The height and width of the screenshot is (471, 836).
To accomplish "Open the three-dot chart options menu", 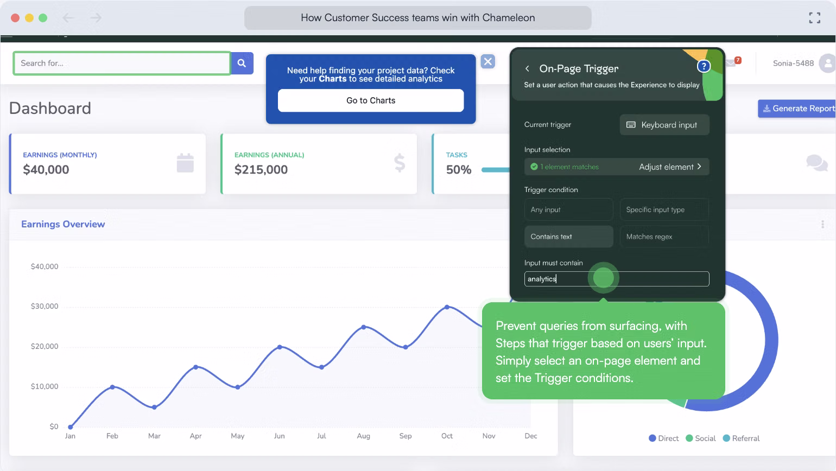I will click(x=822, y=224).
